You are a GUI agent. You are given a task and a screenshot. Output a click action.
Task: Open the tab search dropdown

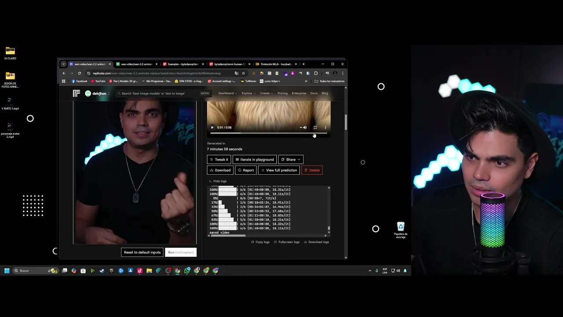[x=63, y=64]
